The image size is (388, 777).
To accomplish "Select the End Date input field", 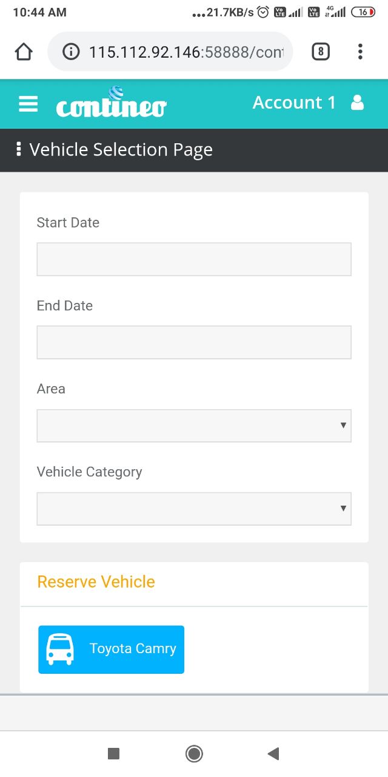I will pos(194,342).
